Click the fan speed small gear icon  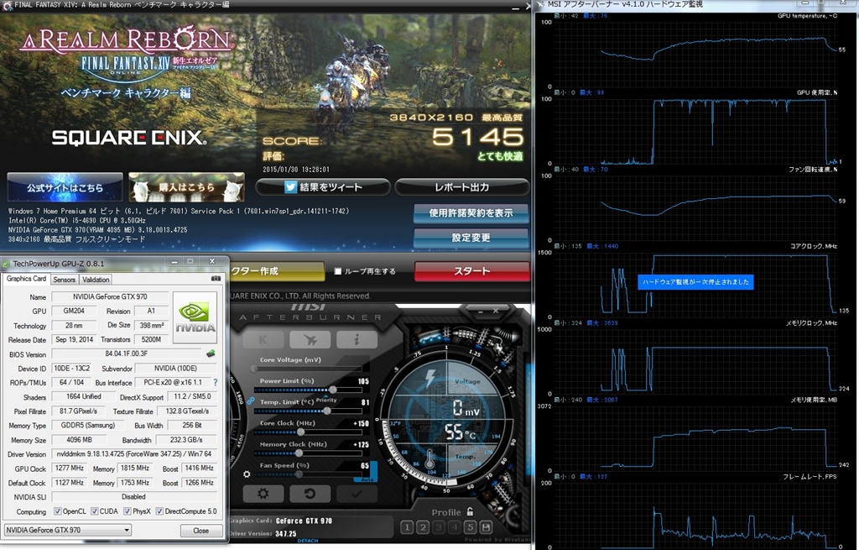[x=247, y=474]
